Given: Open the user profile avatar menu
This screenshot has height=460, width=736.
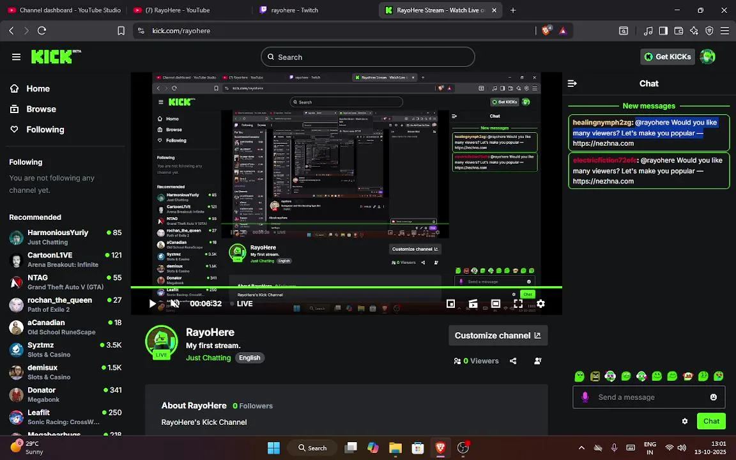Looking at the screenshot, I should (707, 57).
